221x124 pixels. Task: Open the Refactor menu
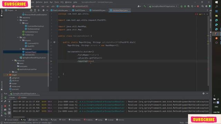[x=39, y=2]
